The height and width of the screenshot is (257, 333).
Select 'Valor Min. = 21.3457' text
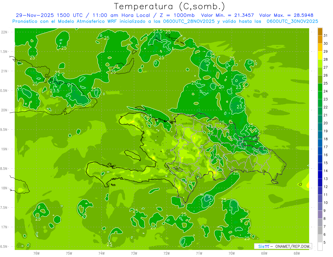(x=228, y=15)
